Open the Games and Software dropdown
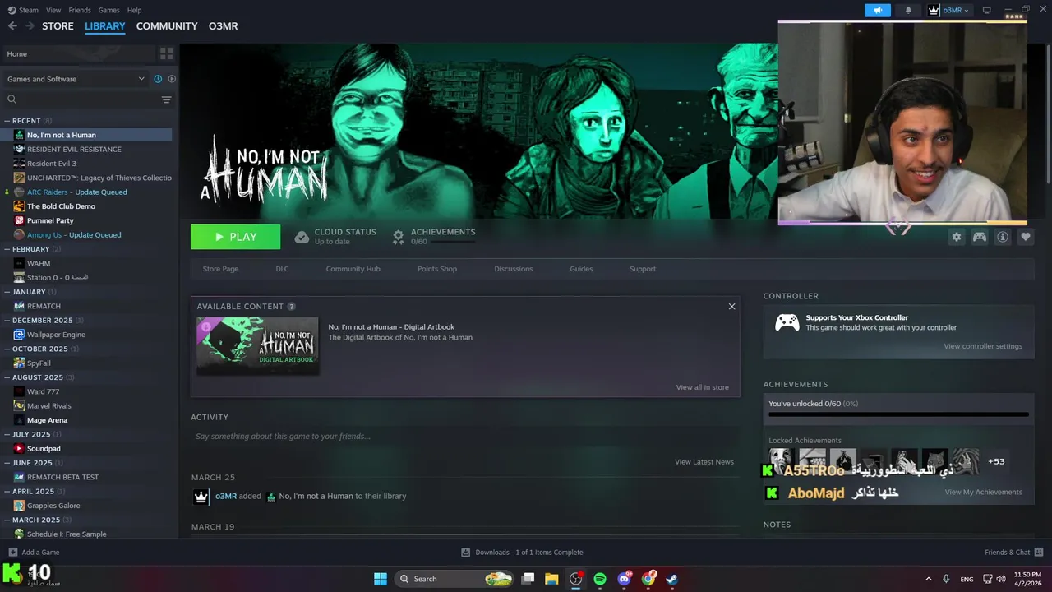Viewport: 1052px width, 592px height. point(76,79)
